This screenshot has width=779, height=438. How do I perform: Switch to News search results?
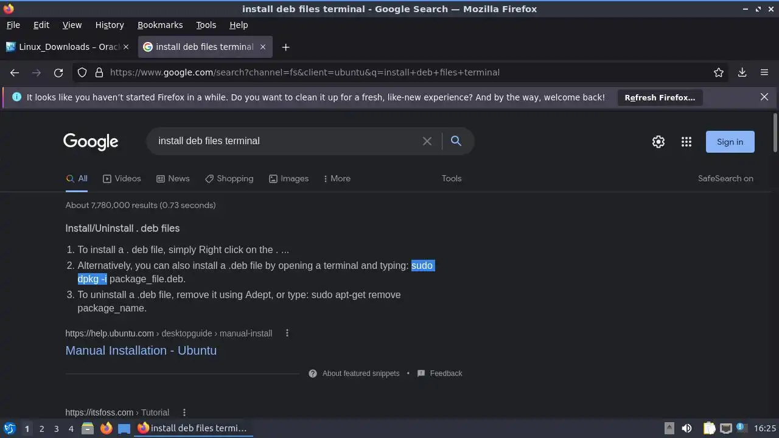[173, 178]
